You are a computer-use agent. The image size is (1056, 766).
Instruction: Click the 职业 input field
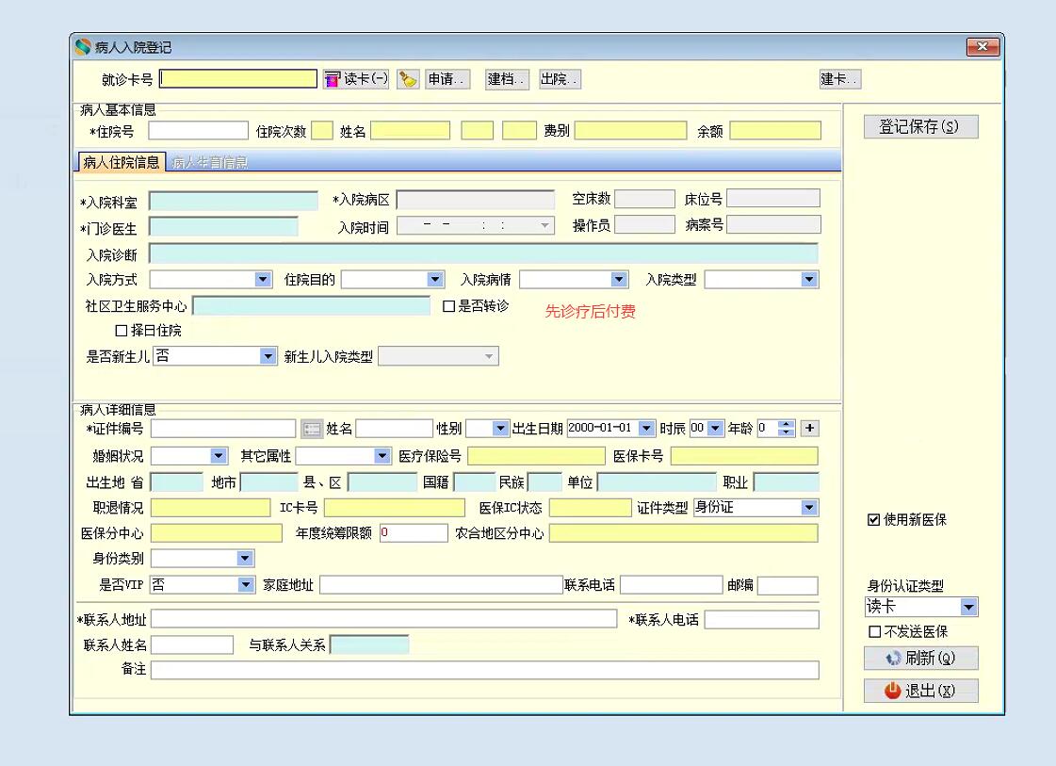[786, 482]
